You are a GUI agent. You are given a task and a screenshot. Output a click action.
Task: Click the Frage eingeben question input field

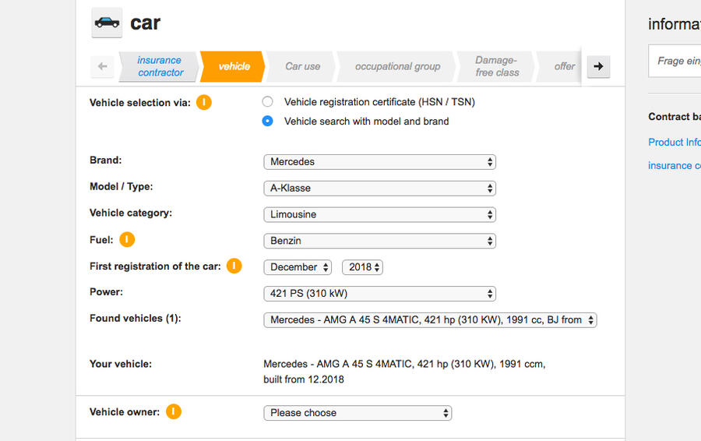tap(675, 61)
